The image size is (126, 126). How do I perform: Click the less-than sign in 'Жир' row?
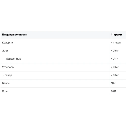(112, 51)
